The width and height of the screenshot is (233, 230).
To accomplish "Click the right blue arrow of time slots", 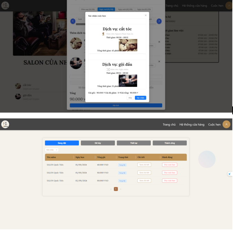I will tap(159, 21).
